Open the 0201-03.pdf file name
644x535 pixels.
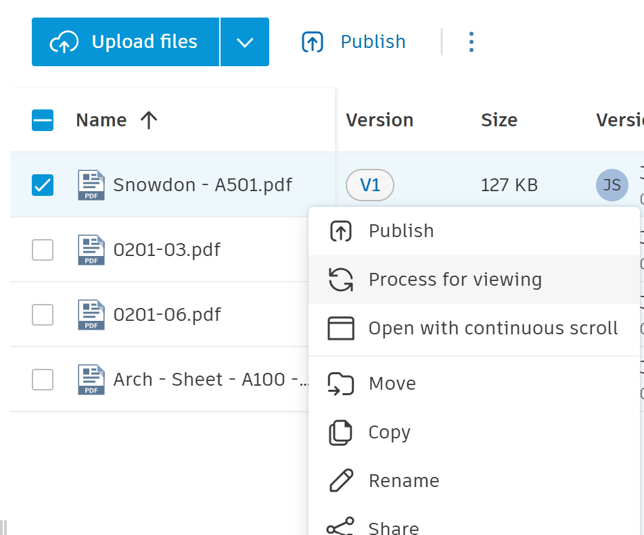tap(166, 250)
